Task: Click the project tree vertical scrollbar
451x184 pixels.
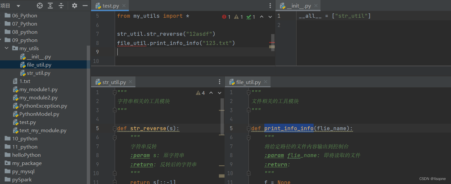Action: [88, 114]
